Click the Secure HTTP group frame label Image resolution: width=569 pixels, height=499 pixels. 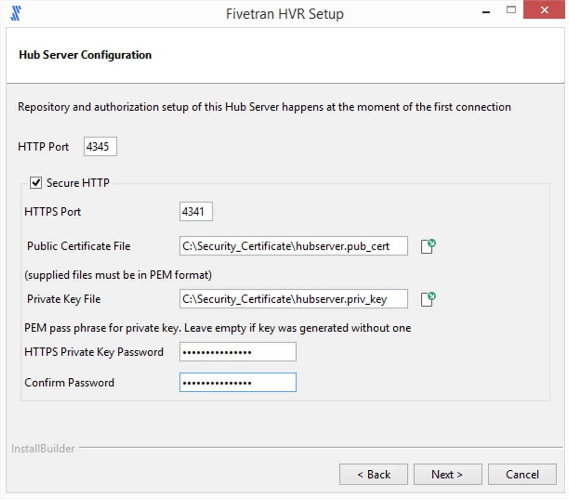point(77,183)
